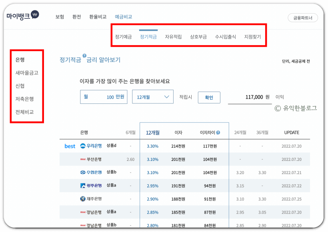Click the 3.30% rate for 우리은행
The height and width of the screenshot is (232, 328).
pyautogui.click(x=152, y=146)
